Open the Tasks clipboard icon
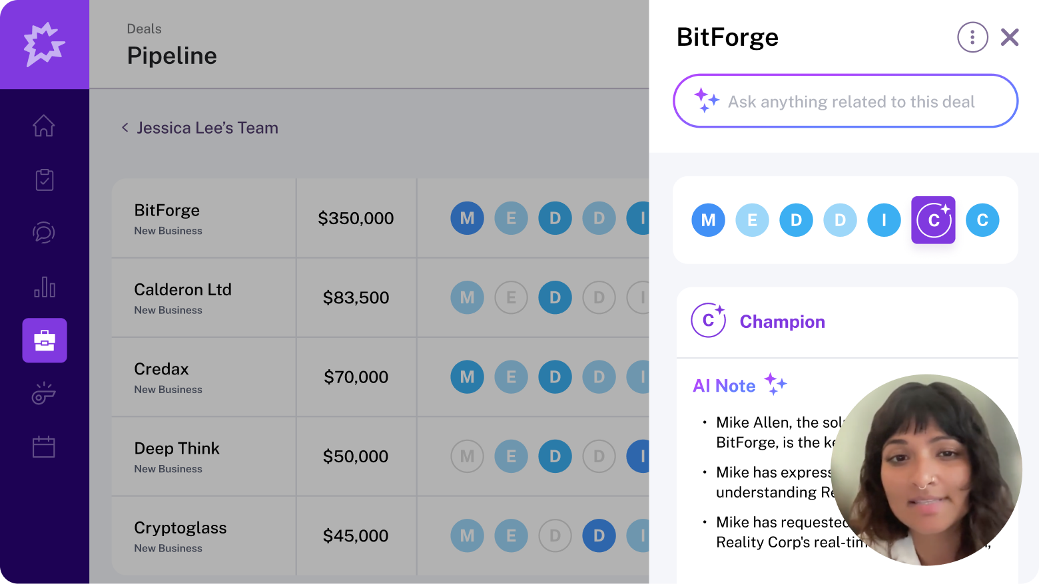1039x584 pixels. pos(44,180)
